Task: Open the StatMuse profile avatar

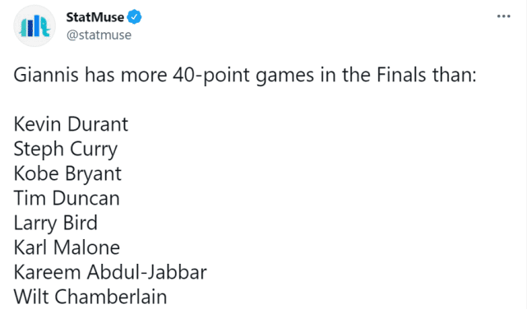Action: tap(35, 26)
